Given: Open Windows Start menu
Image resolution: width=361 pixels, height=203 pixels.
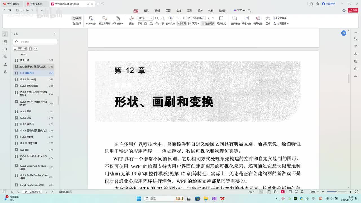Looking at the screenshot, I should tap(139, 198).
